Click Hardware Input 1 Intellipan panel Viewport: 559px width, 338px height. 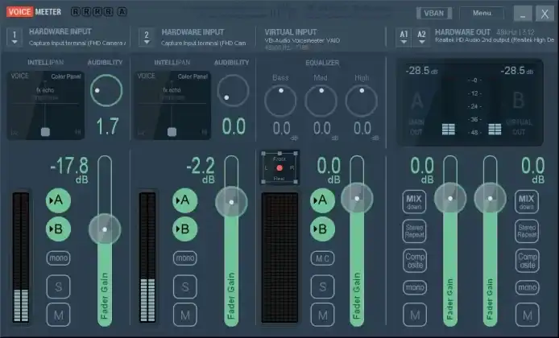click(46, 105)
